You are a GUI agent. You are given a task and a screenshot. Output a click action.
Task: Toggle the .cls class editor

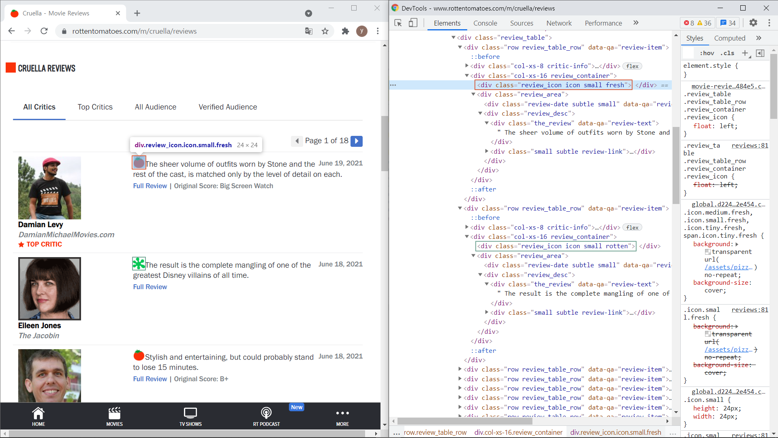[x=728, y=53]
